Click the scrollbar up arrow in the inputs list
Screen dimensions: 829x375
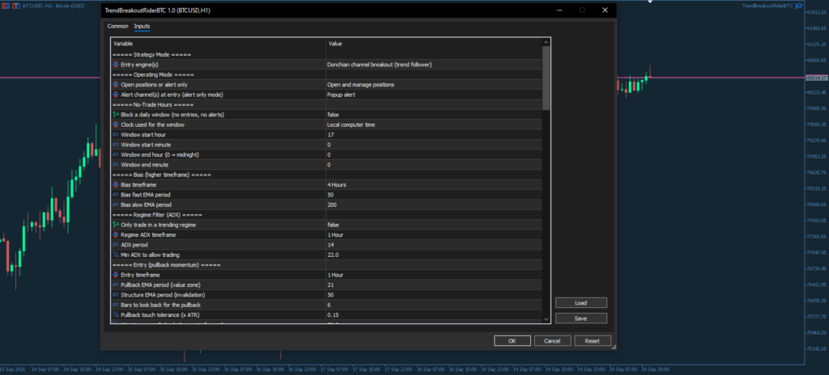546,42
